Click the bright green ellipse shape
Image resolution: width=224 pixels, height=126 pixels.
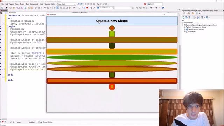pos(112,57)
